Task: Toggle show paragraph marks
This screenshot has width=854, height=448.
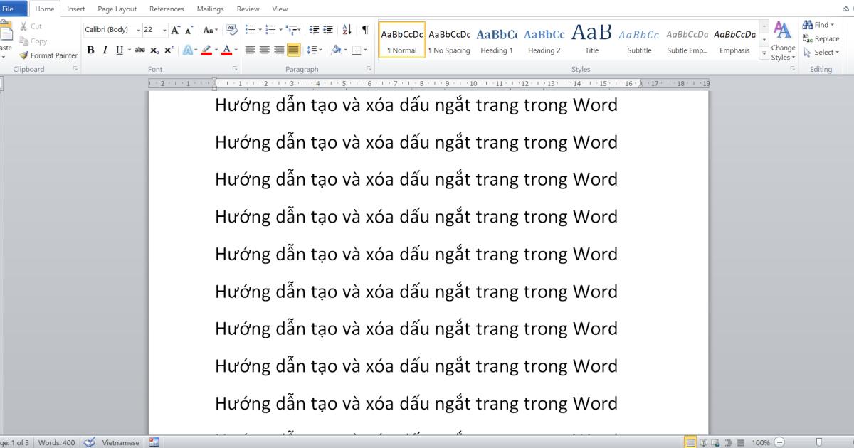Action: 365,30
